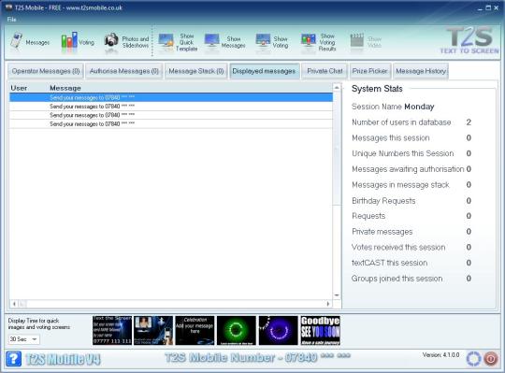This screenshot has height=373, width=505.
Task: Select the Goodbye See You Soon thumbnail
Action: tap(320, 330)
